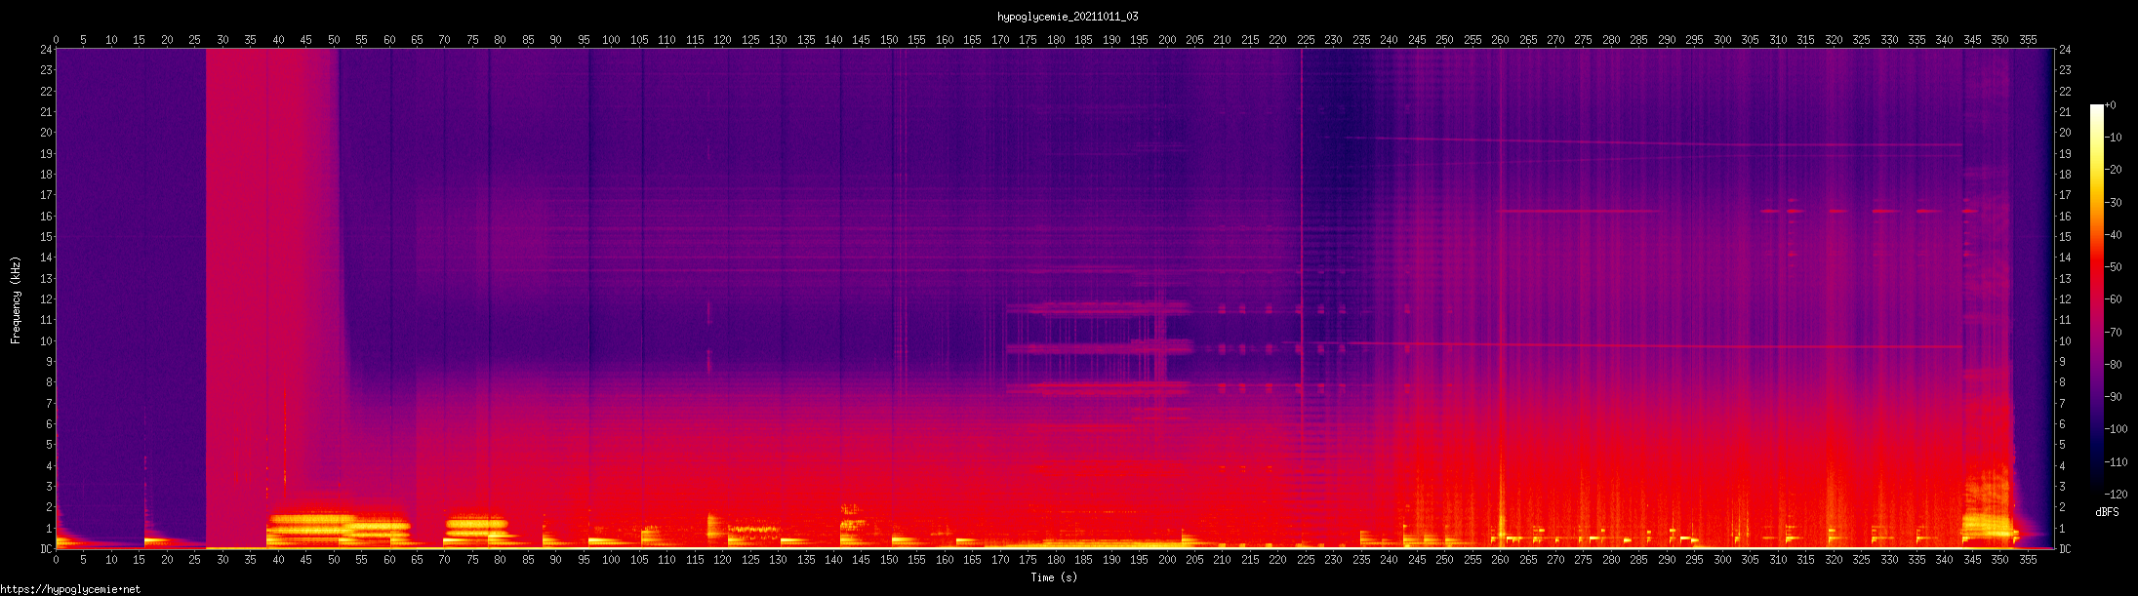Click the 16 kHz label on right axis
2138x596 pixels.
[x=2065, y=217]
